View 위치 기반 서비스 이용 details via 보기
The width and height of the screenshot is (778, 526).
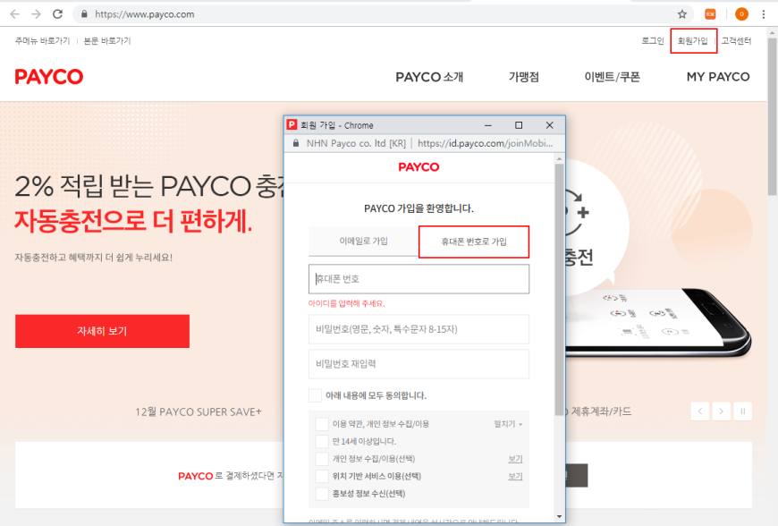tap(515, 477)
